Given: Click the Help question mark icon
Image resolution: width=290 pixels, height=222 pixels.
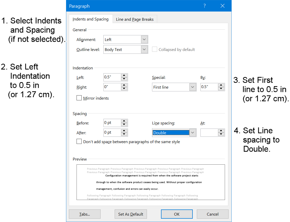Looking at the screenshot, I should tap(205, 6).
